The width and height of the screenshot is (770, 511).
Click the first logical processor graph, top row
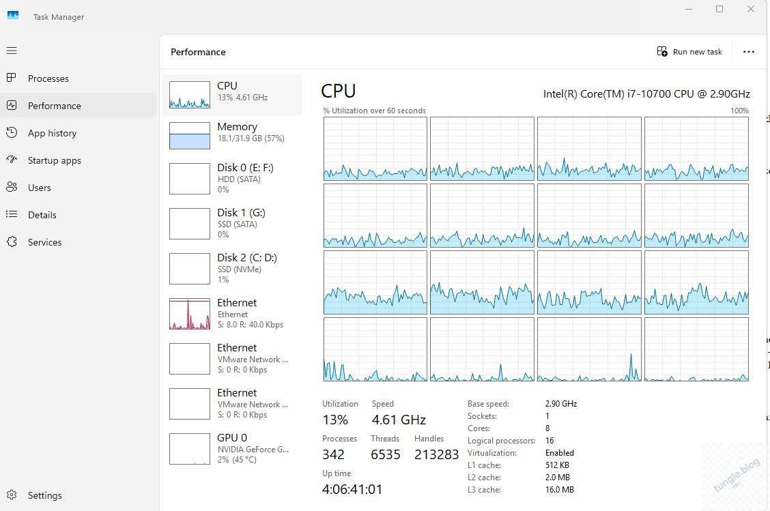375,149
